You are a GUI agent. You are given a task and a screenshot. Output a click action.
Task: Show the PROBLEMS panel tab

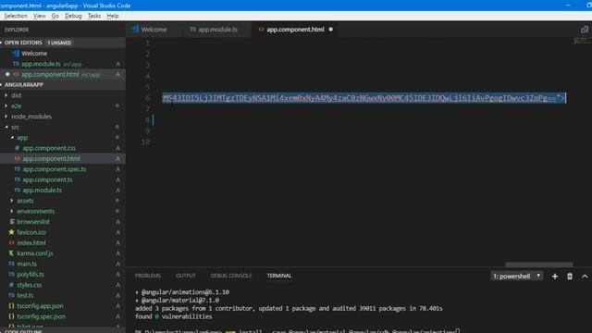[x=148, y=276]
